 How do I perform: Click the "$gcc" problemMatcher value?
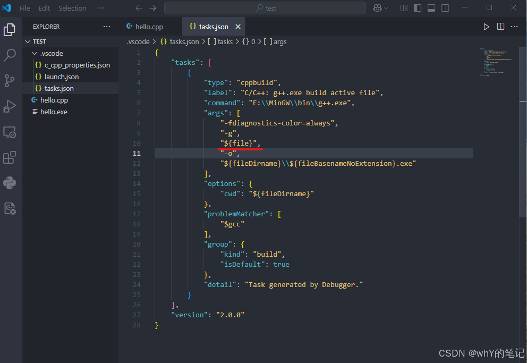coord(232,224)
